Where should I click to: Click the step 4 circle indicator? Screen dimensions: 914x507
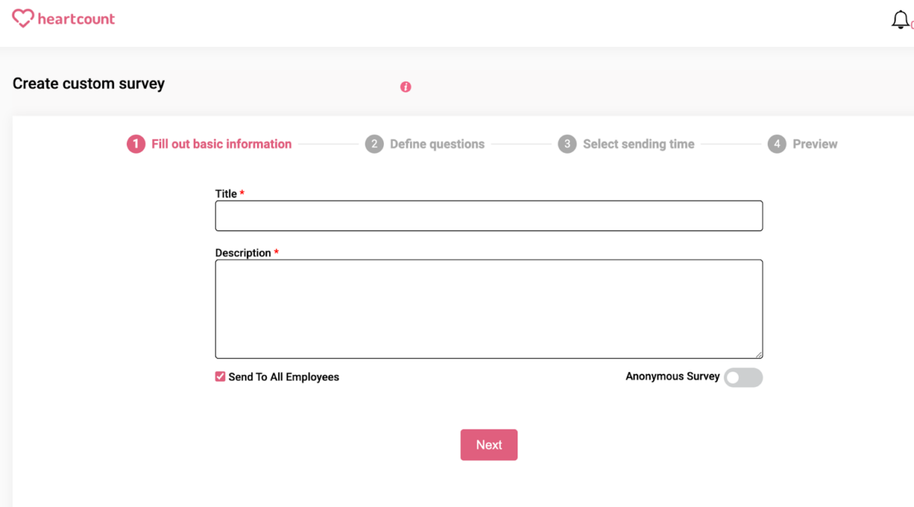point(776,143)
